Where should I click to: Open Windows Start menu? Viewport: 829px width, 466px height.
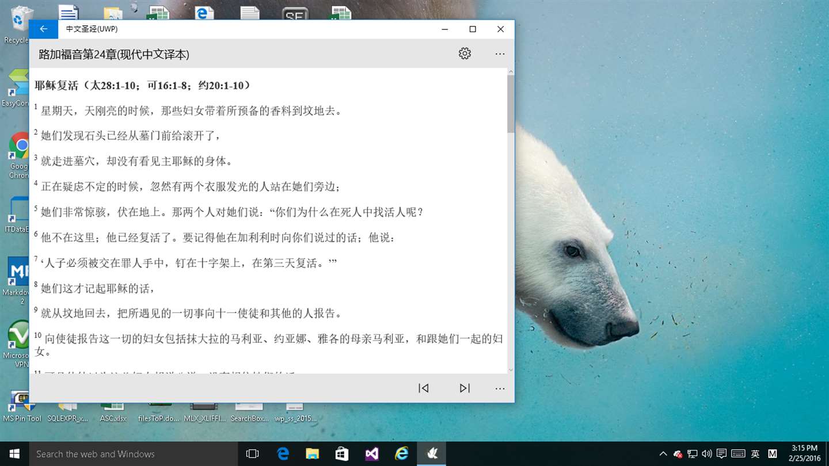(14, 454)
